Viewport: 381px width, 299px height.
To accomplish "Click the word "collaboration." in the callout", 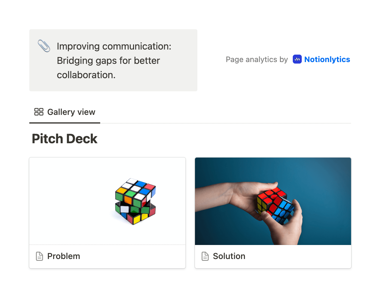I will tap(86, 75).
